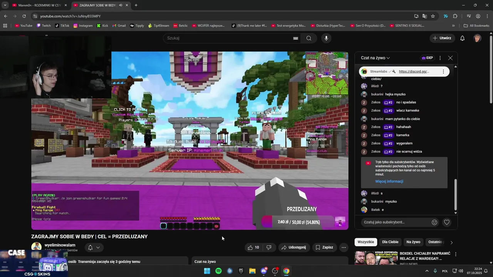Open File Explorer from the taskbar
Image resolution: width=493 pixels, height=277 pixels.
252,271
